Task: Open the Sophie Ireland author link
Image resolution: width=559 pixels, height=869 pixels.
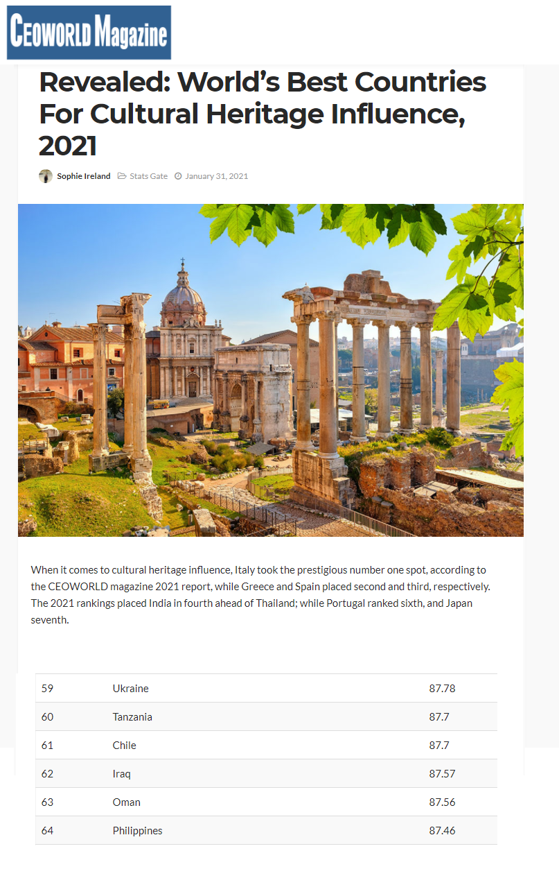Action: (x=83, y=176)
